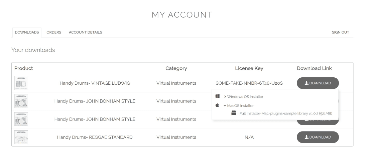Download Full Installer-Mac-plugins+sample library v.1.0.2
366x152 pixels.
pos(286,113)
